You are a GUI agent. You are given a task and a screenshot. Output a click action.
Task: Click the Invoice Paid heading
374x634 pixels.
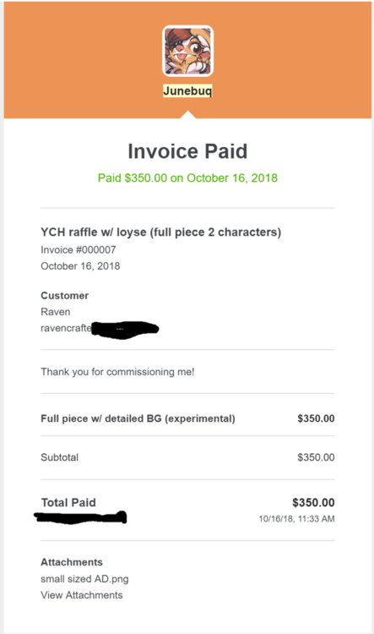[x=187, y=151]
